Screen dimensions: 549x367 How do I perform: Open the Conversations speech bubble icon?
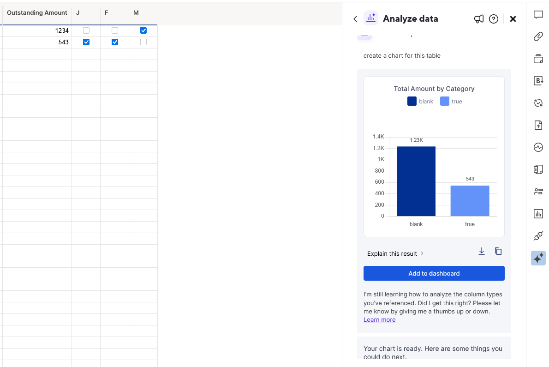pos(538,15)
